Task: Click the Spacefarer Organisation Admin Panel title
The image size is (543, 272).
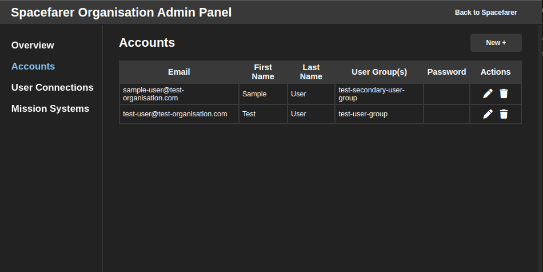Action: [121, 13]
